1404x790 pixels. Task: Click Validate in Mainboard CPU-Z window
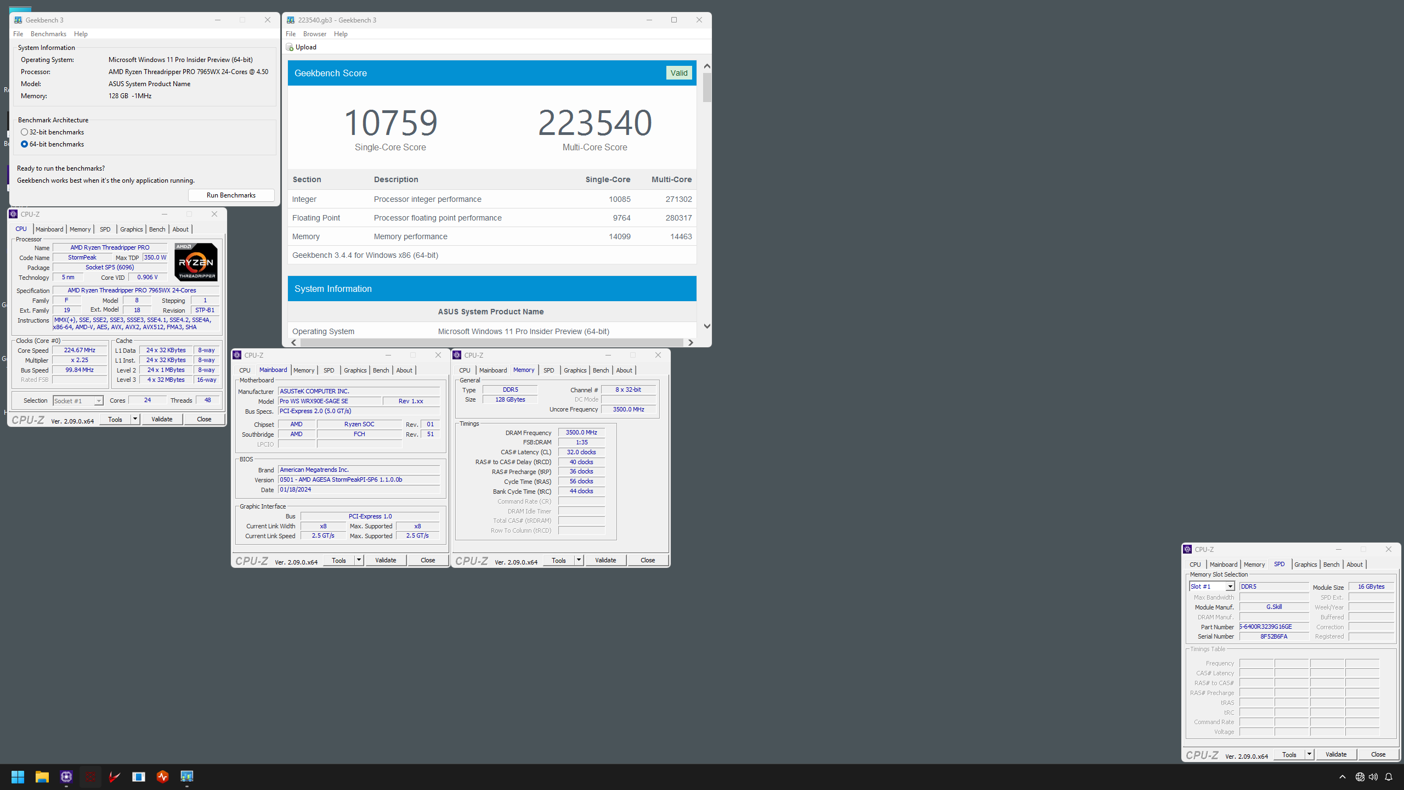click(x=386, y=560)
